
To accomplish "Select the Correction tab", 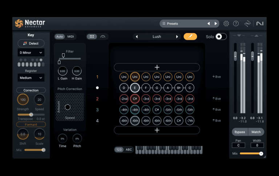I will pos(31,90).
